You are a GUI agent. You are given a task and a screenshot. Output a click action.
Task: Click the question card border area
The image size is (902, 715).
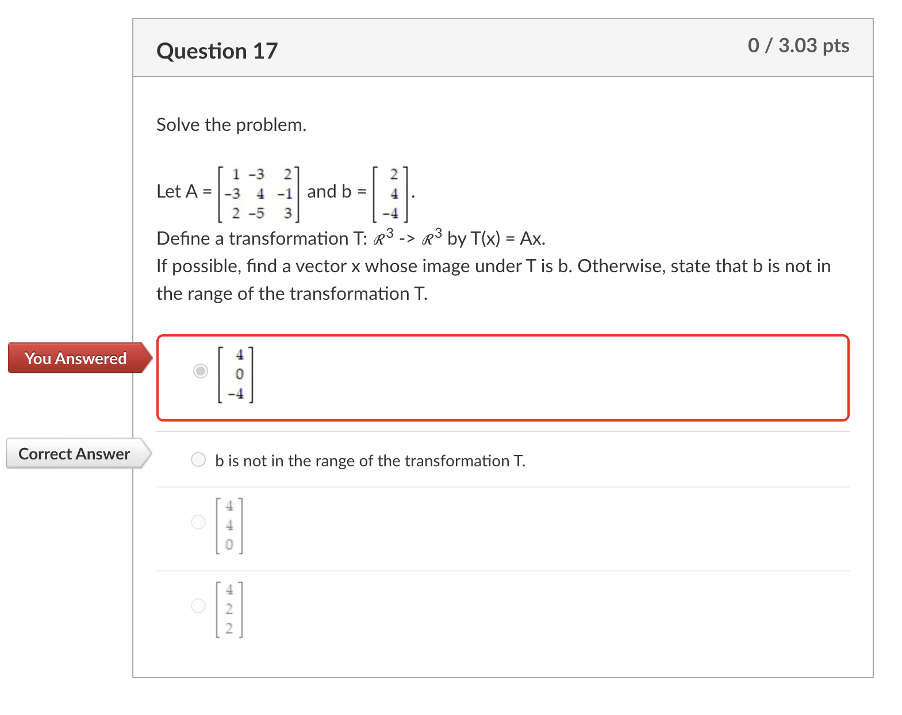click(x=133, y=345)
